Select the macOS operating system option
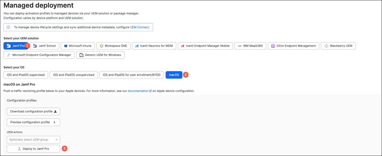Screen dimensions: 382x156 point(174,75)
